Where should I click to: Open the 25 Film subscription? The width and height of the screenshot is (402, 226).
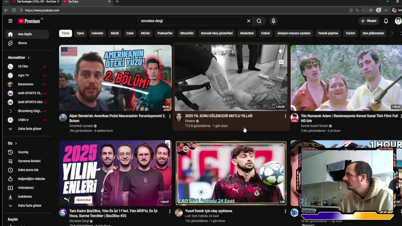(x=27, y=67)
